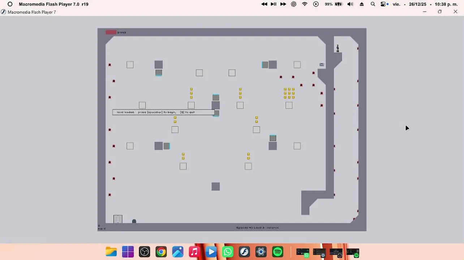
Task: Open Flash Player icon in the dock
Action: pos(244,252)
